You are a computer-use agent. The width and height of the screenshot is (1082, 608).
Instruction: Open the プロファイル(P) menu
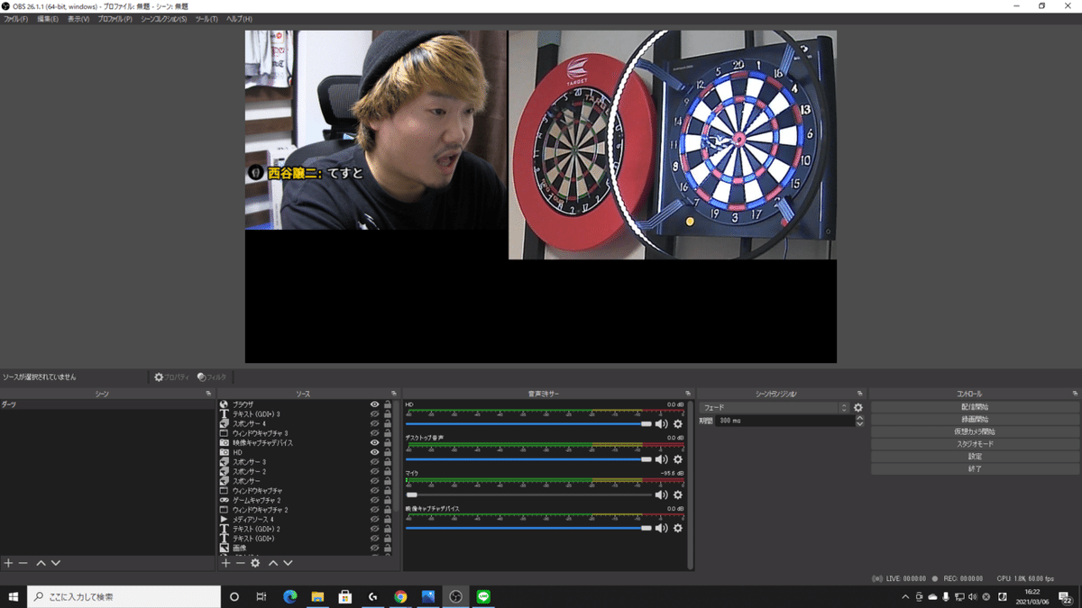click(x=115, y=19)
